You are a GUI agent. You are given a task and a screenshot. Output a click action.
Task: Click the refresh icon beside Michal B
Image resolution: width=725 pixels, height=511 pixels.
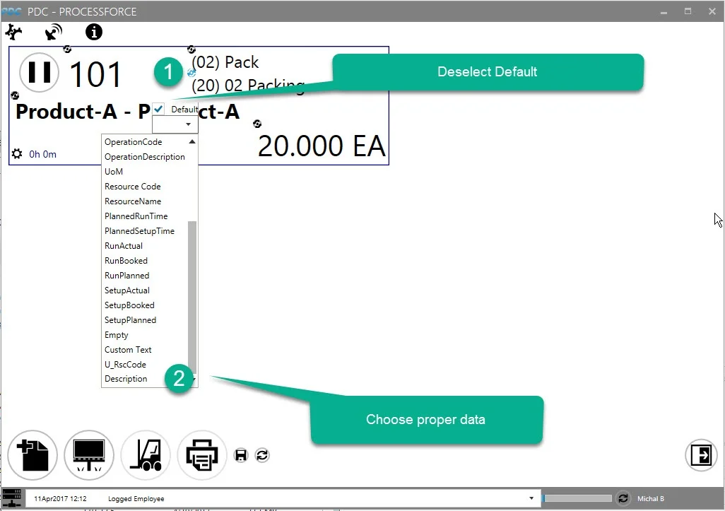pyautogui.click(x=623, y=498)
